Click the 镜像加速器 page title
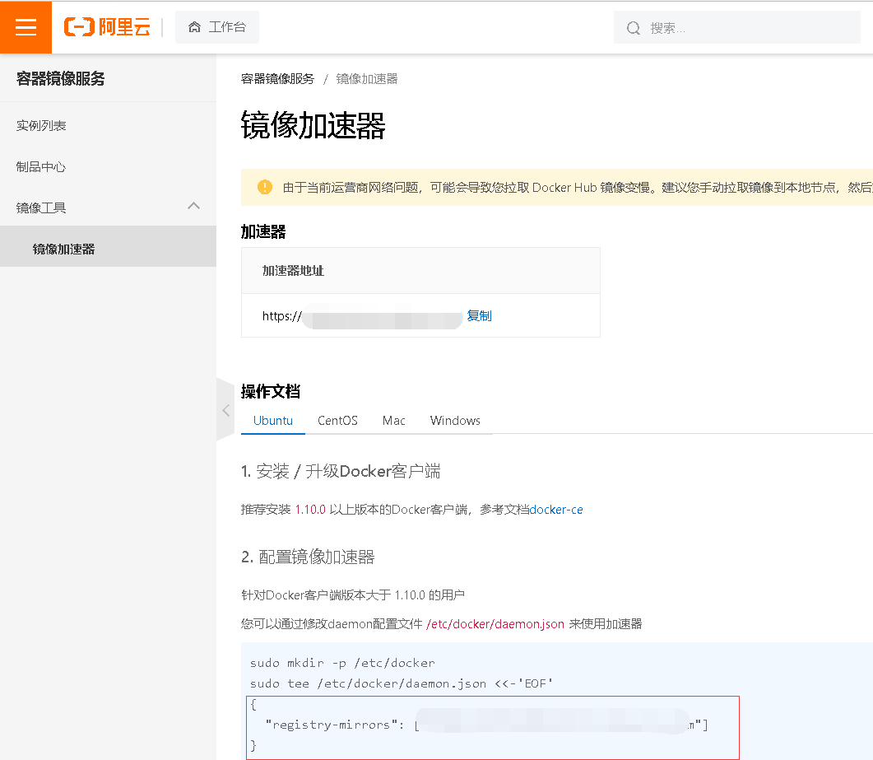This screenshot has width=873, height=760. click(313, 125)
